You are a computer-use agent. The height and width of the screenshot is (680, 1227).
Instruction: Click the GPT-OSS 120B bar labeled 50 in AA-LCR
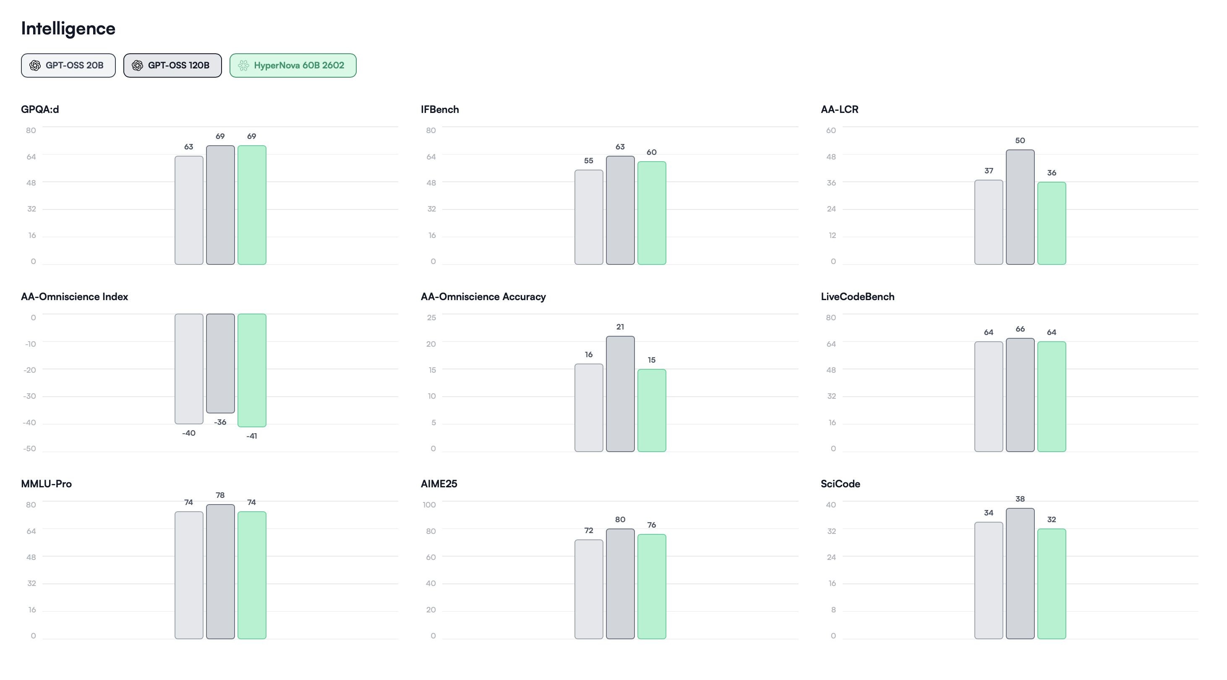(x=1020, y=207)
